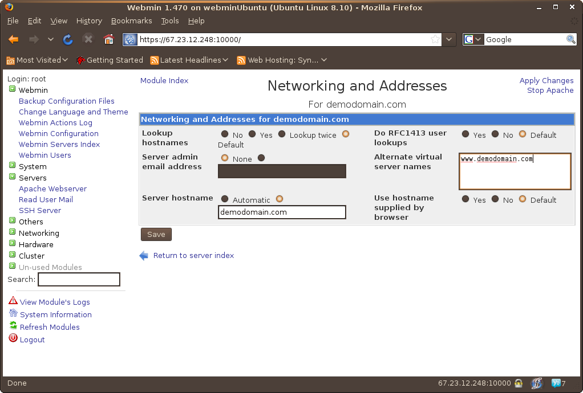Focus the Alternate virtual server names box

[515, 171]
